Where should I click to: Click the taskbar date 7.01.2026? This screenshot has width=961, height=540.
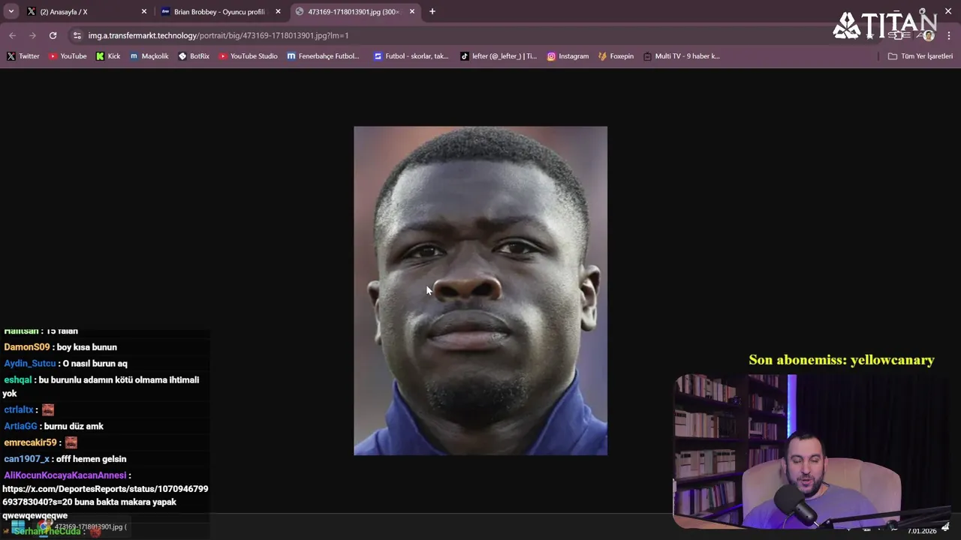click(922, 531)
